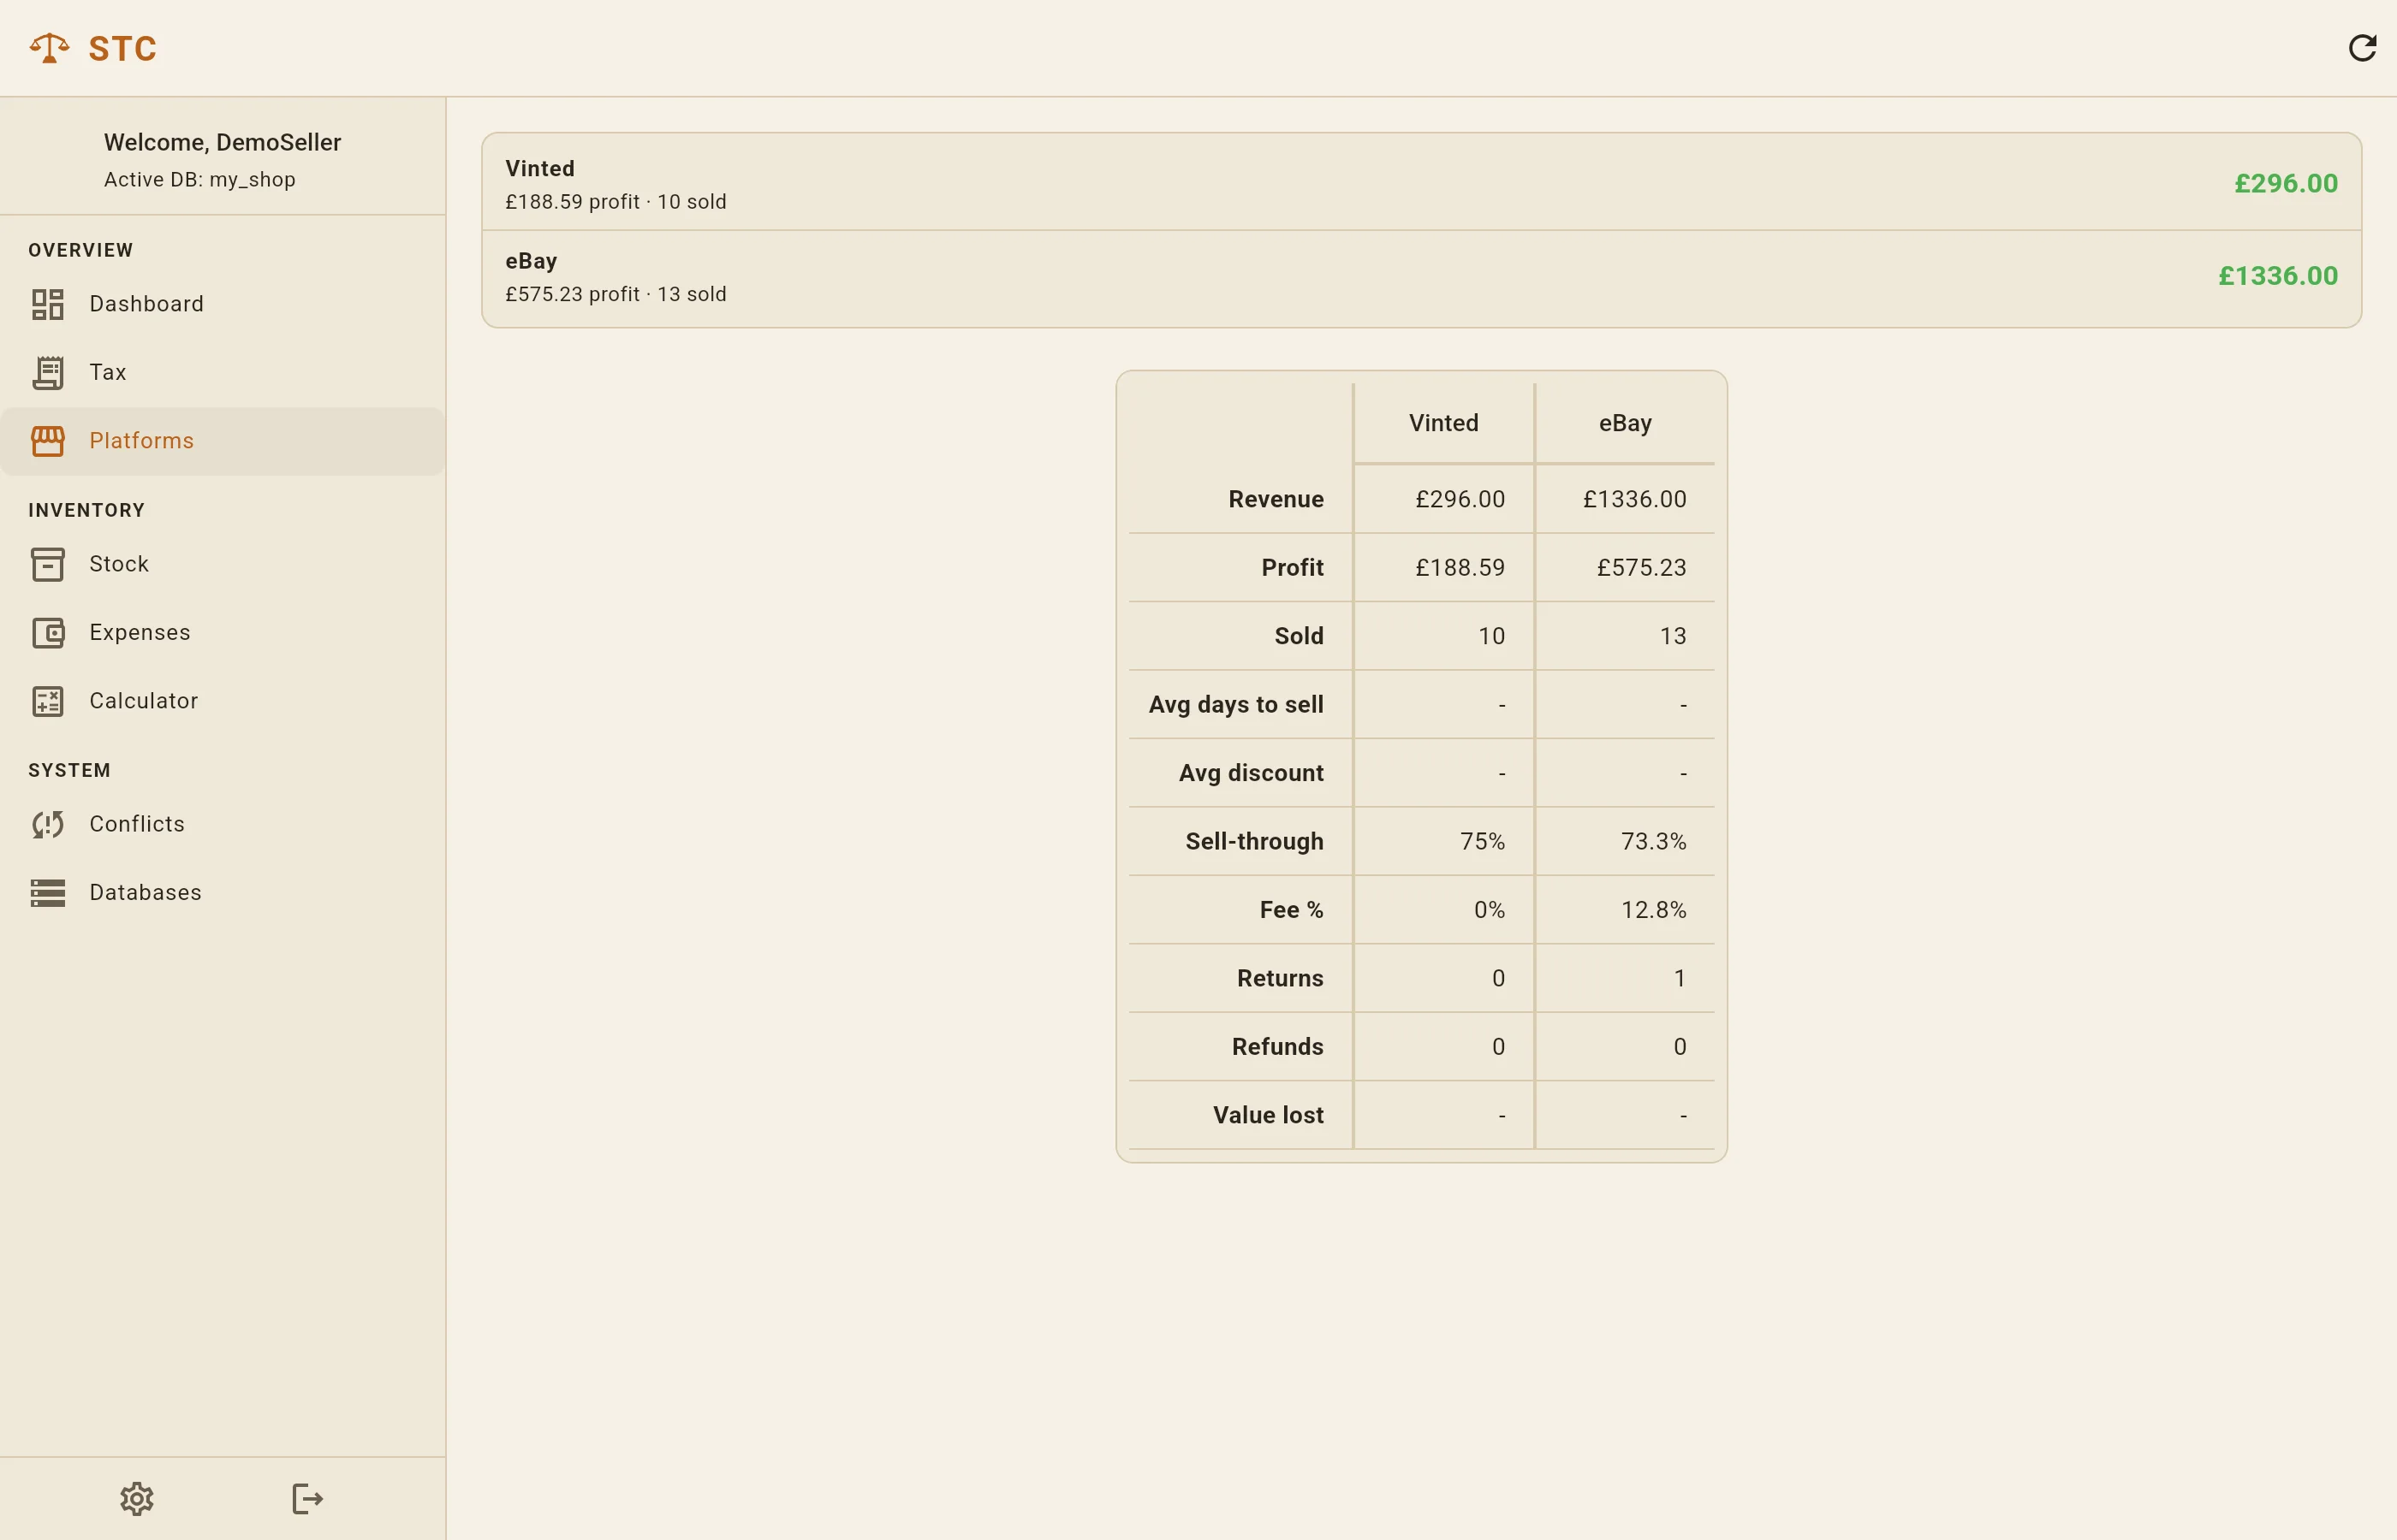Click the Platforms storefront icon

(47, 441)
